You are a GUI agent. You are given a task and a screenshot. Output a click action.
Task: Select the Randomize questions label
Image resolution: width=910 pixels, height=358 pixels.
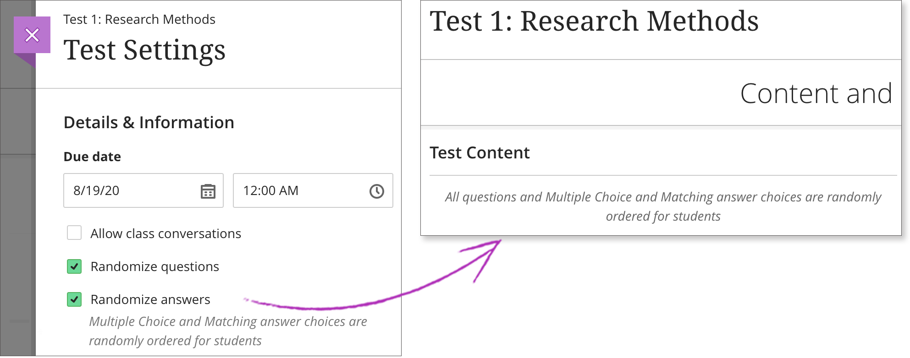click(155, 266)
